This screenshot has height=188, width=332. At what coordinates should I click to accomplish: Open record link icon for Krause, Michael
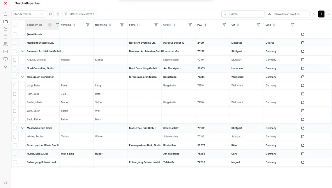click(303, 60)
